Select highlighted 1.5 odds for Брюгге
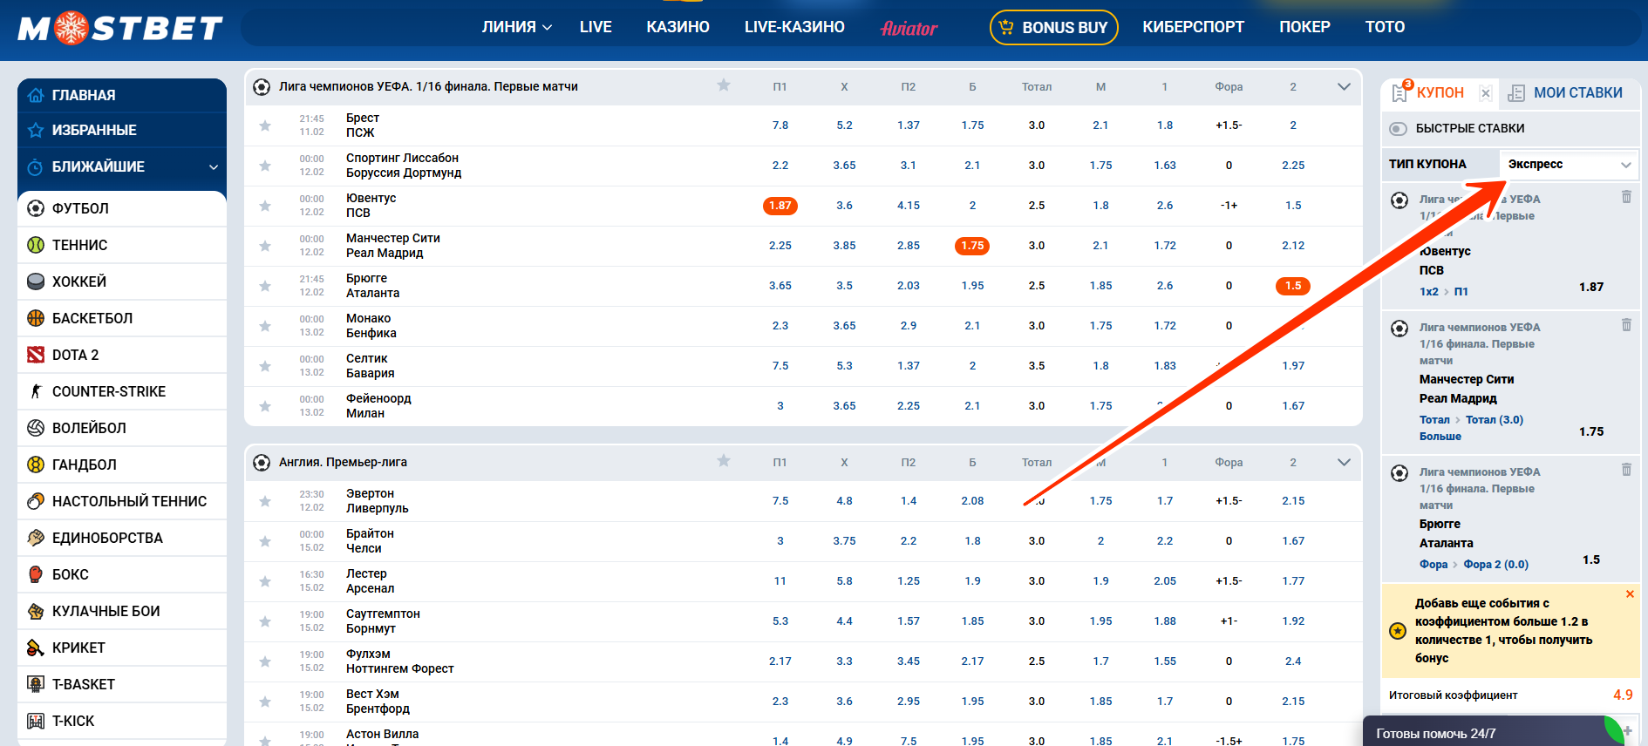 coord(1293,286)
